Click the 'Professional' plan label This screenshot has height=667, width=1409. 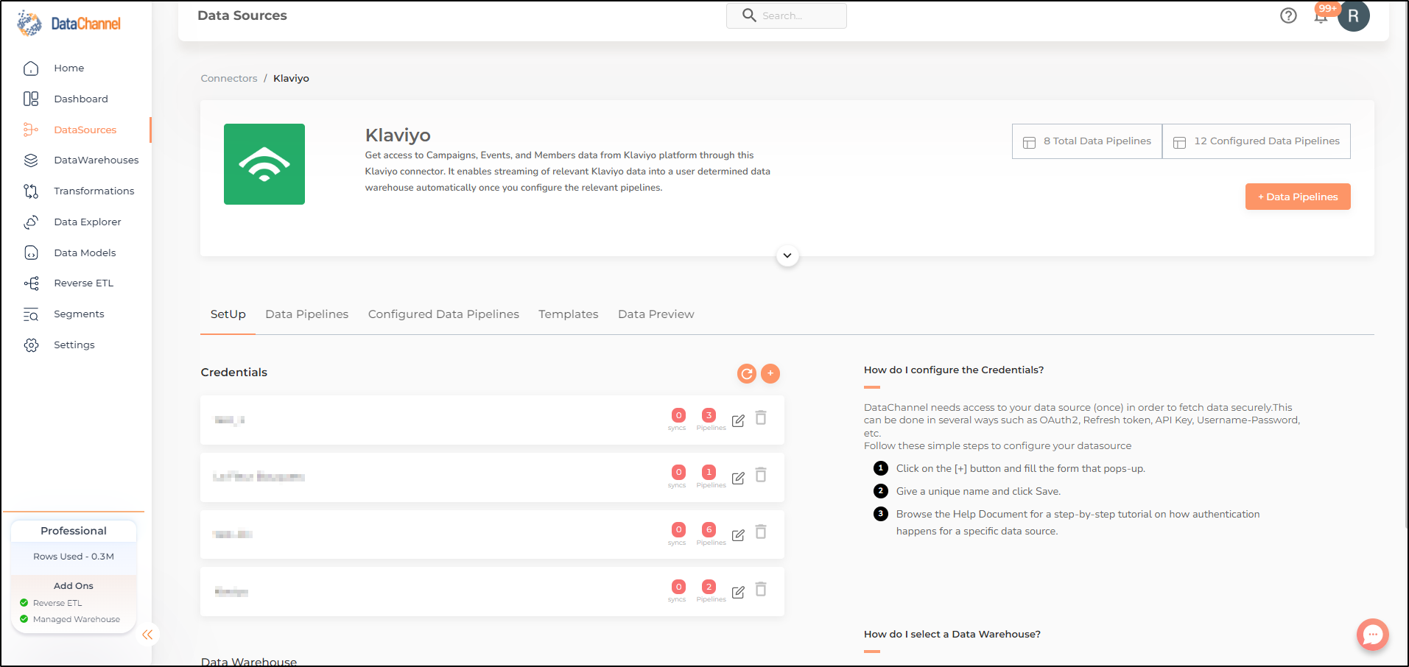point(74,531)
